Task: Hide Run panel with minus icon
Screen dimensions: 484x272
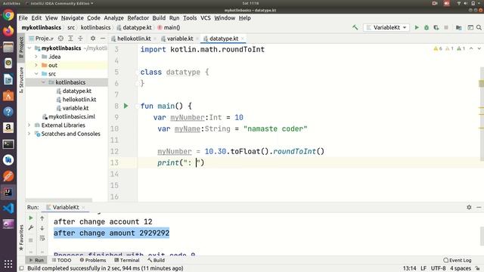Action: [x=479, y=207]
